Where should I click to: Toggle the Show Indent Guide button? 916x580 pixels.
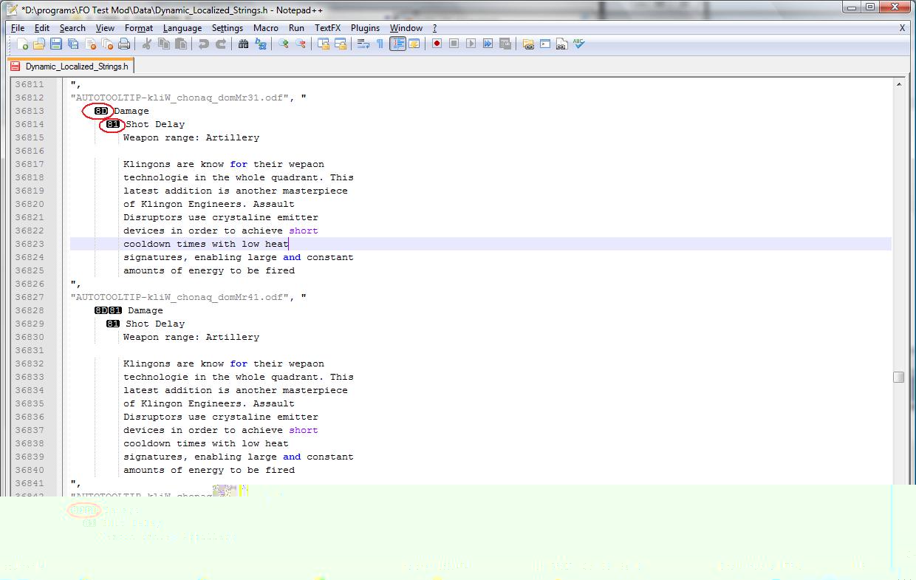tap(397, 44)
